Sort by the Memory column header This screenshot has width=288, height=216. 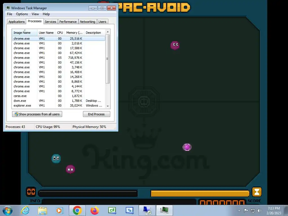click(x=74, y=33)
